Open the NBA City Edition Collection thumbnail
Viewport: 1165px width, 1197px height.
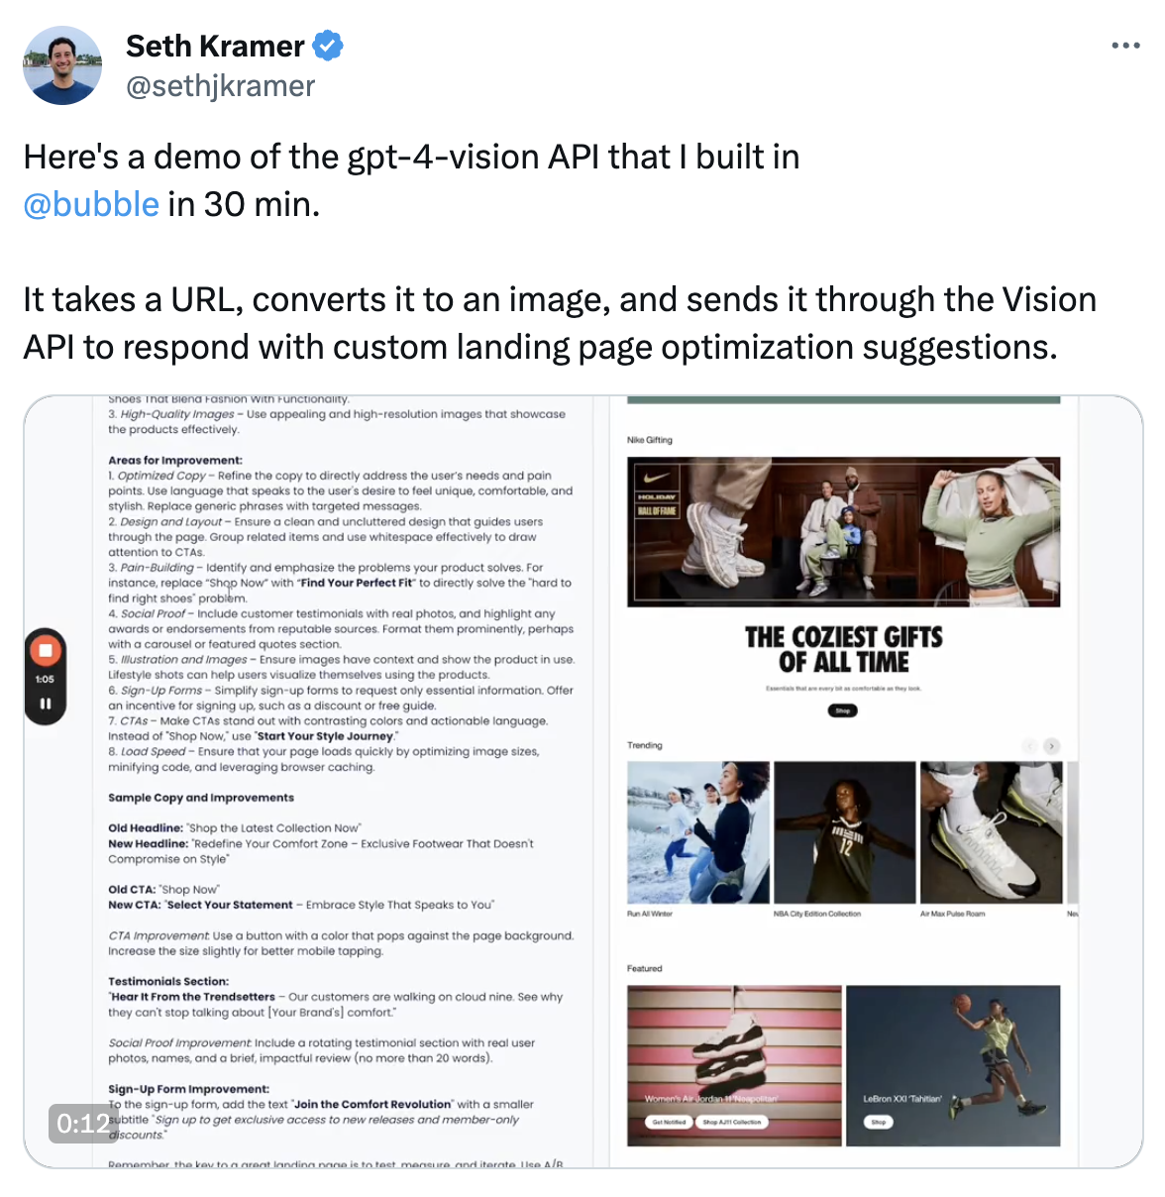tap(845, 832)
